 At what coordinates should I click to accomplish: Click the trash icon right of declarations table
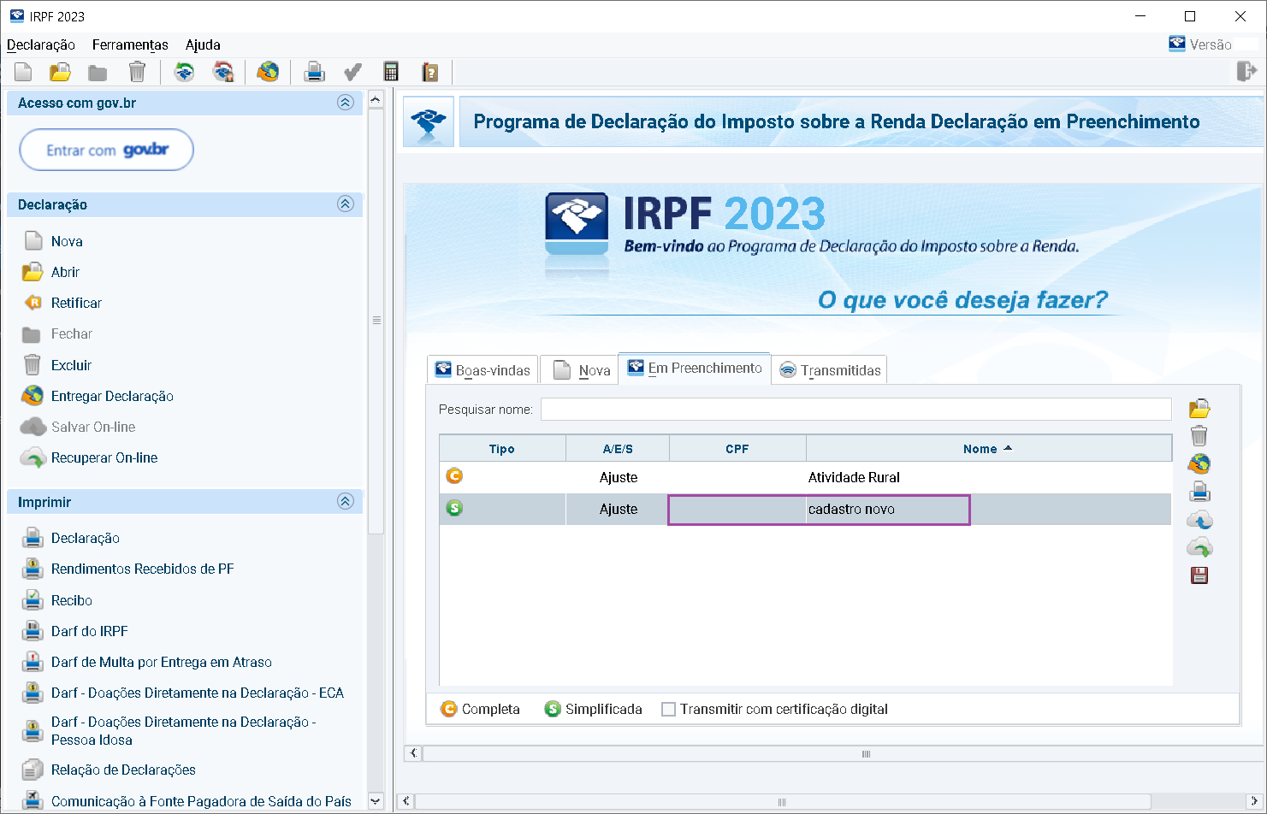1199,436
